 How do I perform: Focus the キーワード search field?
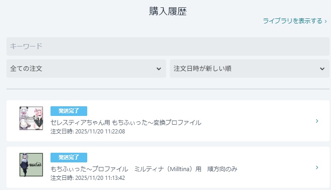(168, 46)
